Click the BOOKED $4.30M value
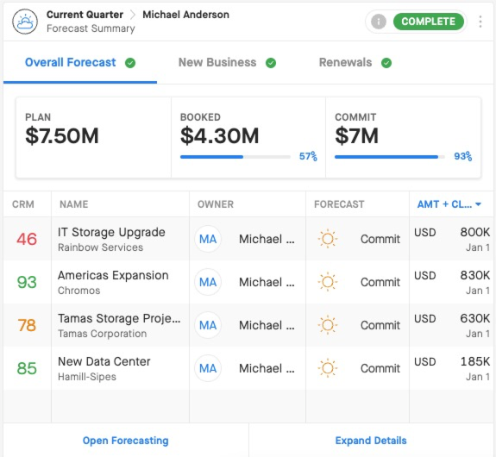Viewport: 496px width, 457px height. click(219, 136)
